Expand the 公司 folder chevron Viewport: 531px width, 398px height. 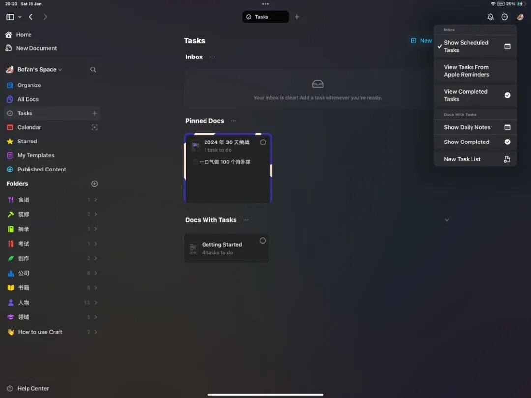96,274
